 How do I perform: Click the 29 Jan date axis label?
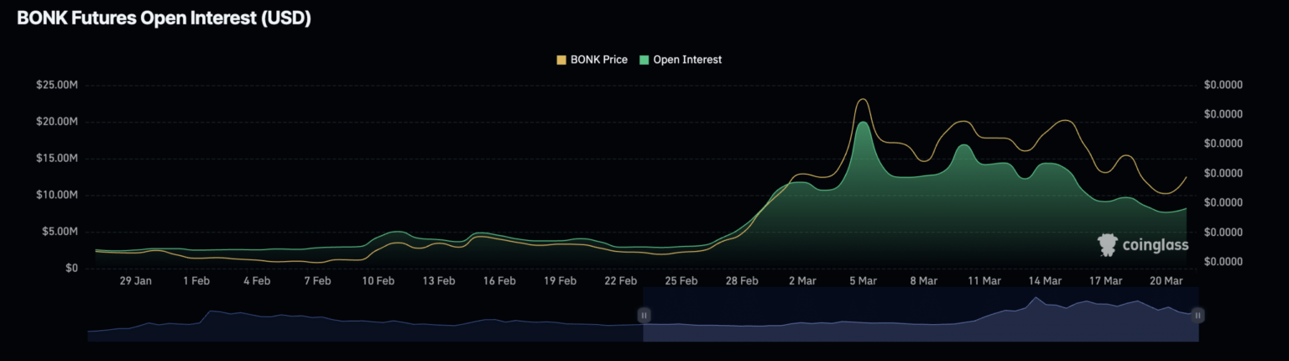pyautogui.click(x=135, y=281)
